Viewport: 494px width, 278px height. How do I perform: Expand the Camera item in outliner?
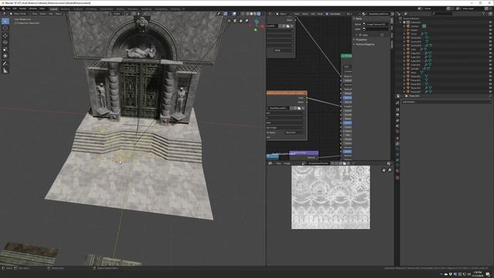pos(404,26)
